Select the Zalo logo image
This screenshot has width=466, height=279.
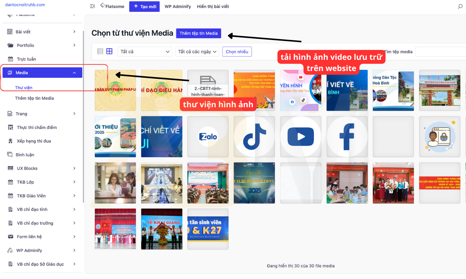click(x=208, y=137)
